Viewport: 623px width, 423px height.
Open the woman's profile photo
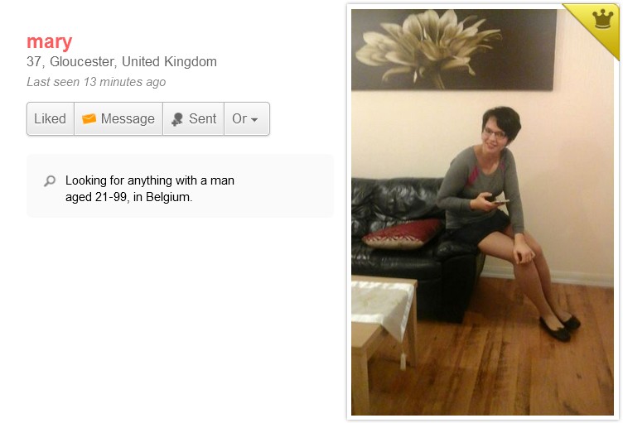pyautogui.click(x=482, y=212)
